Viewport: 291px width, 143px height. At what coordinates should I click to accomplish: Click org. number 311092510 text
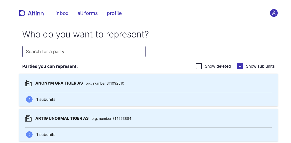point(105,83)
